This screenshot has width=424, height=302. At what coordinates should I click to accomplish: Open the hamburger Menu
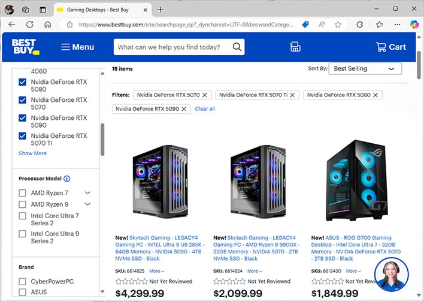[x=78, y=47]
